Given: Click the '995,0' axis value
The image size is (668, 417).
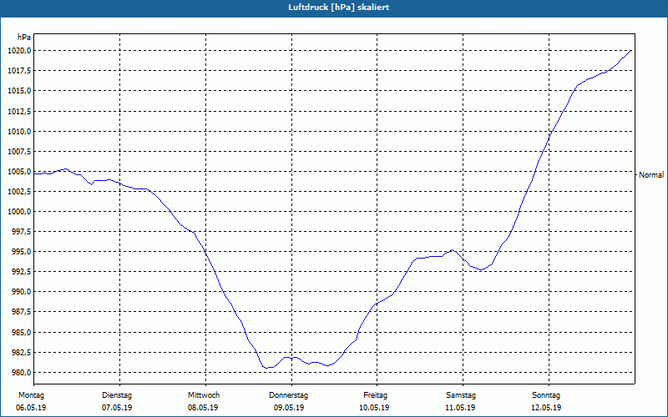Looking at the screenshot, I should 21,252.
